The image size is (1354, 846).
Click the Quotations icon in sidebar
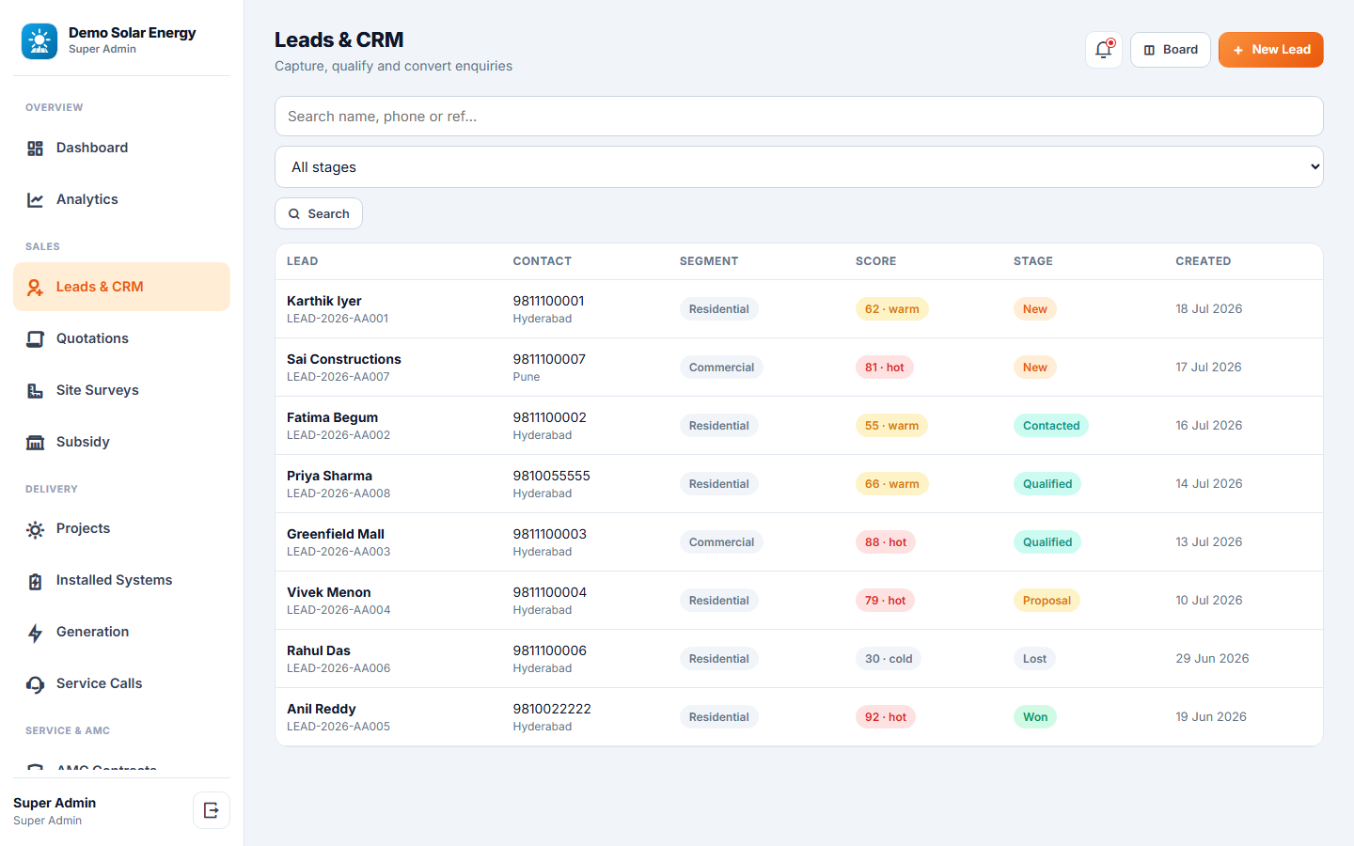pyautogui.click(x=36, y=339)
